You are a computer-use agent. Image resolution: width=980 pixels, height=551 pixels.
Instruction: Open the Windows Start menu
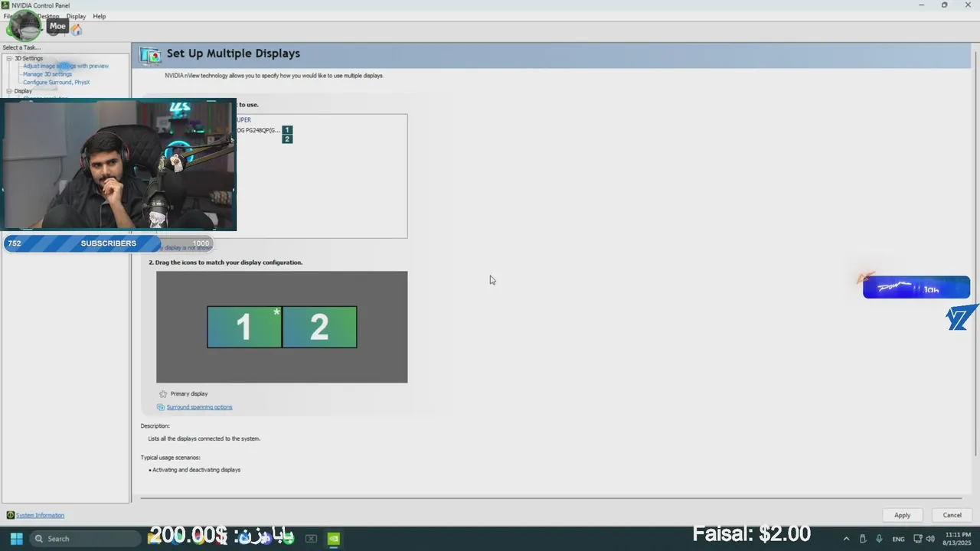click(16, 539)
